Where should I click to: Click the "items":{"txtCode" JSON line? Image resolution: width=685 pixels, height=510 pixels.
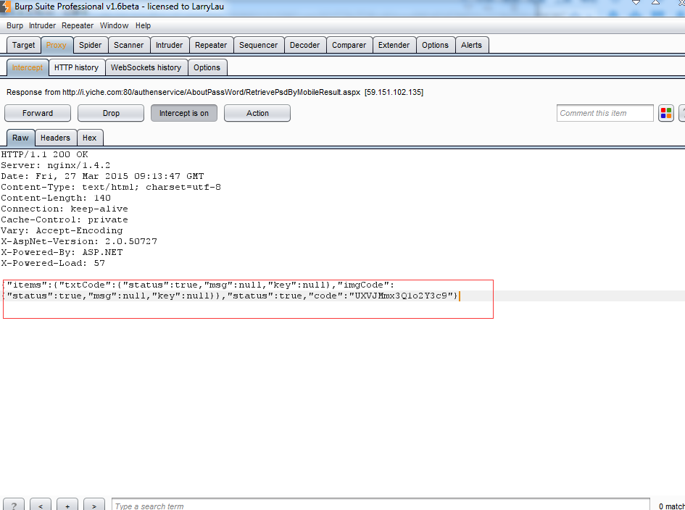pyautogui.click(x=198, y=285)
